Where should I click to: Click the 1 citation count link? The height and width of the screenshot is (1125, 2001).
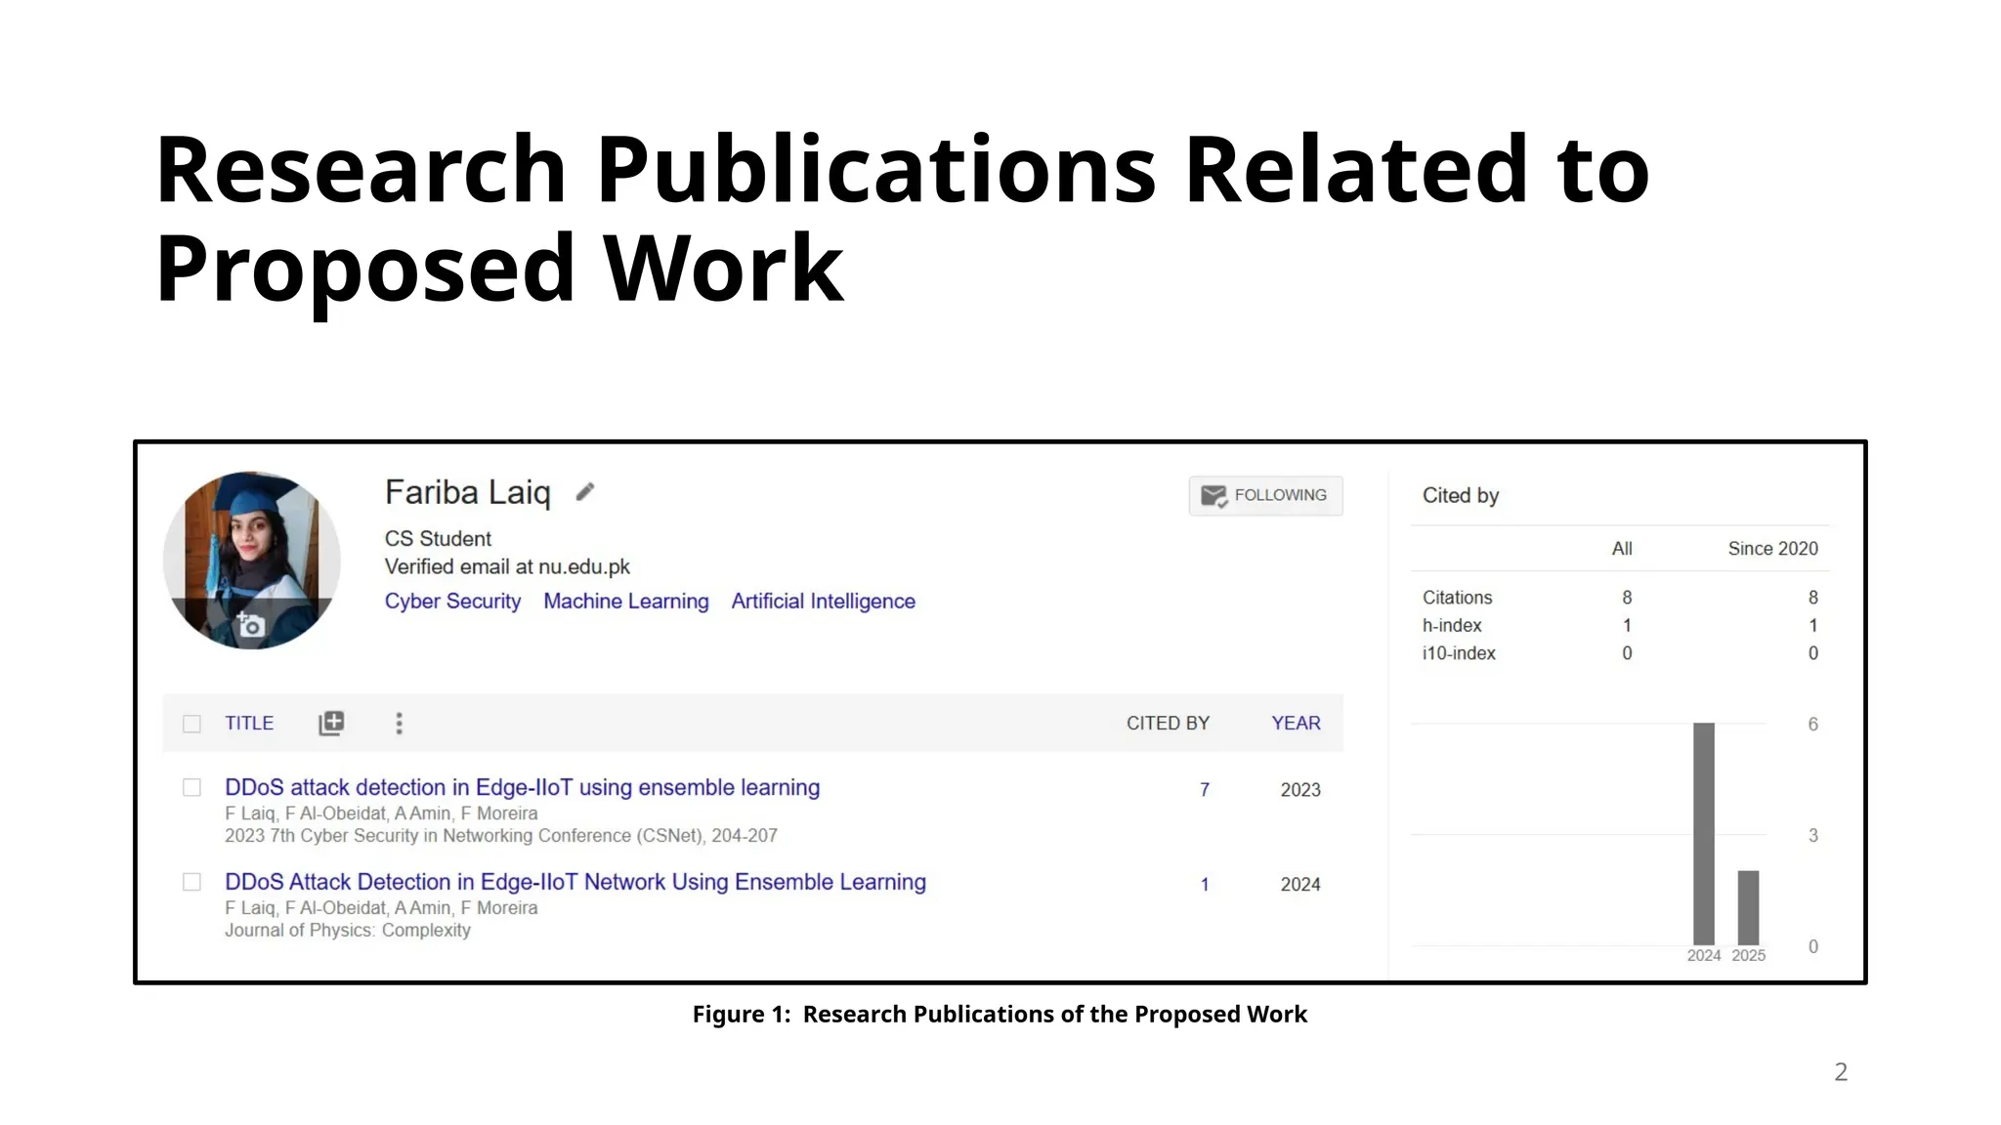pos(1205,885)
